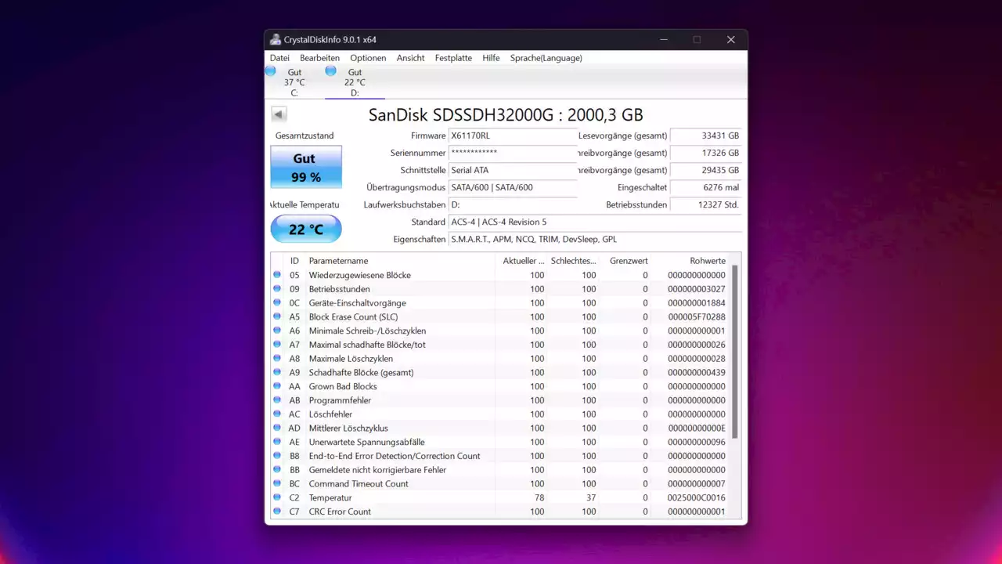Click the 22 °C temperature button
The height and width of the screenshot is (564, 1002).
point(306,230)
